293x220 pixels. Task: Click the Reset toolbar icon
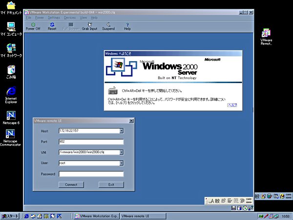(x=52, y=26)
